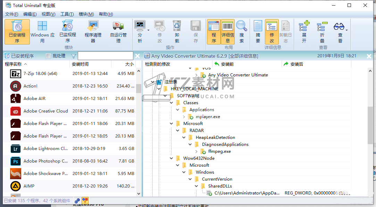Screen dimensions: 376x207
Task: Click the colored squares status bar icon
Action: [85, 200]
